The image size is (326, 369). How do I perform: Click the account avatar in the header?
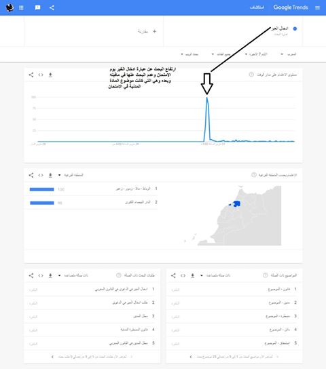[x=10, y=7]
